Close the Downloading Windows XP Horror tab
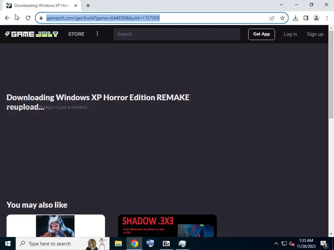 click(x=76, y=6)
